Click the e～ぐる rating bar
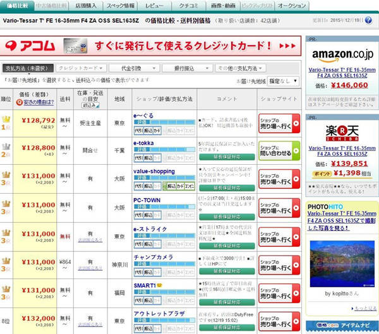Image resolution: width=379 pixels, height=334 pixels. pyautogui.click(x=164, y=122)
